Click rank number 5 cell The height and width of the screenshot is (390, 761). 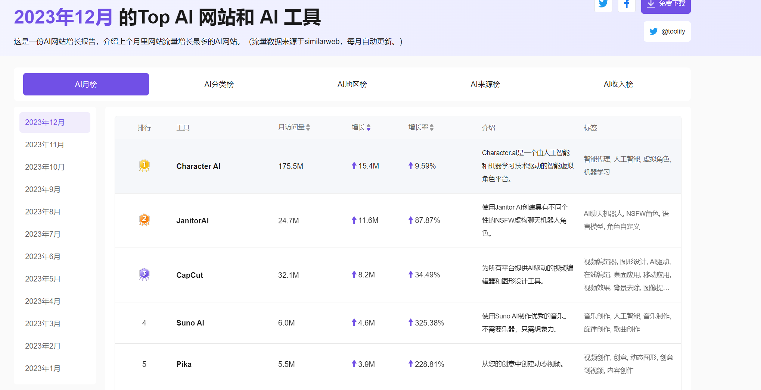tap(144, 364)
